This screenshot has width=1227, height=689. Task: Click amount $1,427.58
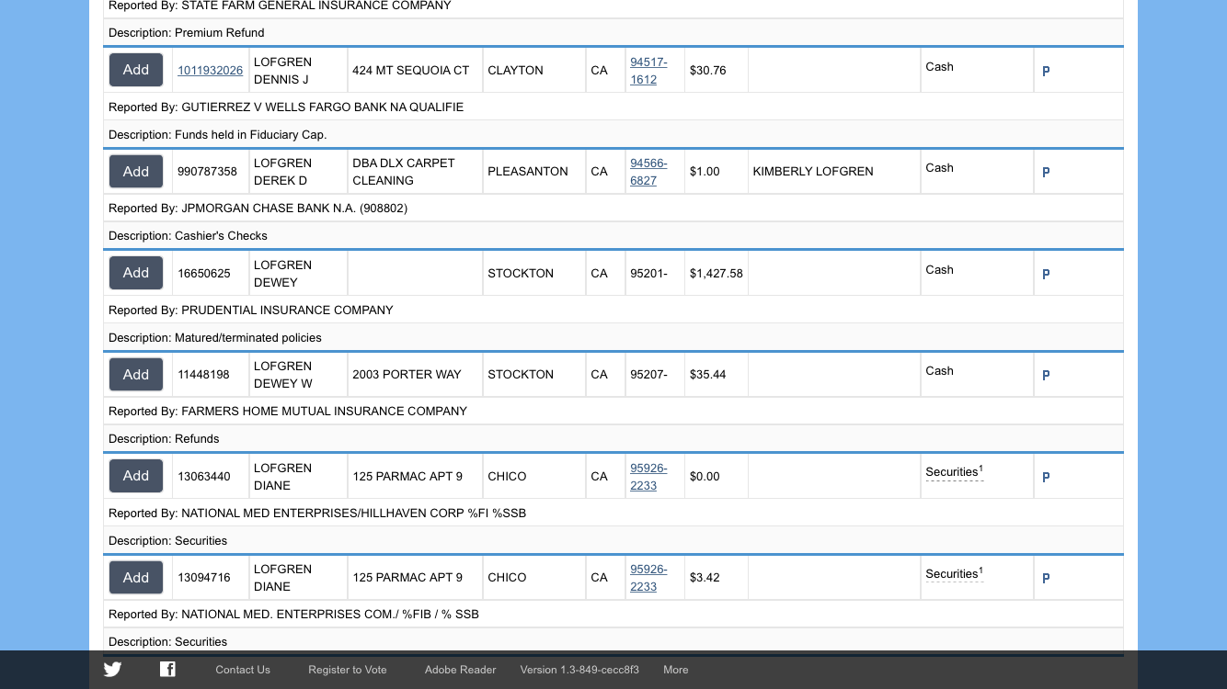click(717, 274)
